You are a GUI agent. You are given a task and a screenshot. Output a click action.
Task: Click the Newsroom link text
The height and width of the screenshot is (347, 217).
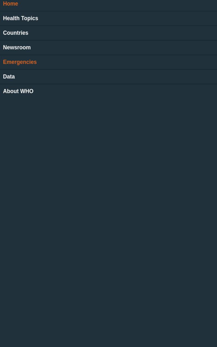pyautogui.click(x=17, y=47)
